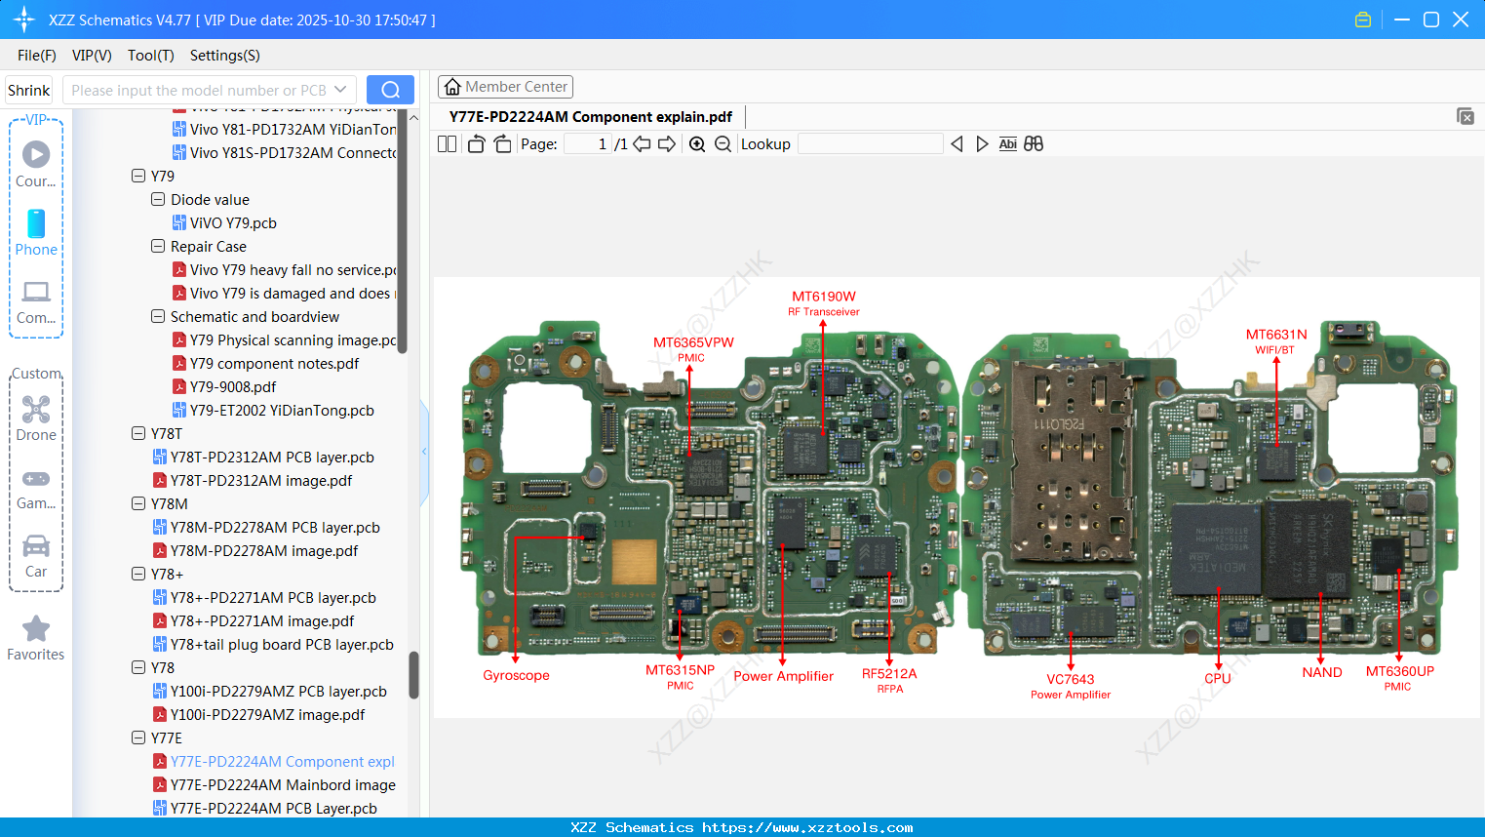The height and width of the screenshot is (837, 1485).
Task: Collapse the Repair Case section
Action: tap(158, 246)
